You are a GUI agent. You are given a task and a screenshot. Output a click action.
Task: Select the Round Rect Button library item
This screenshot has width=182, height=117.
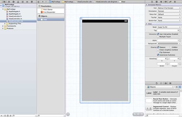(162, 101)
